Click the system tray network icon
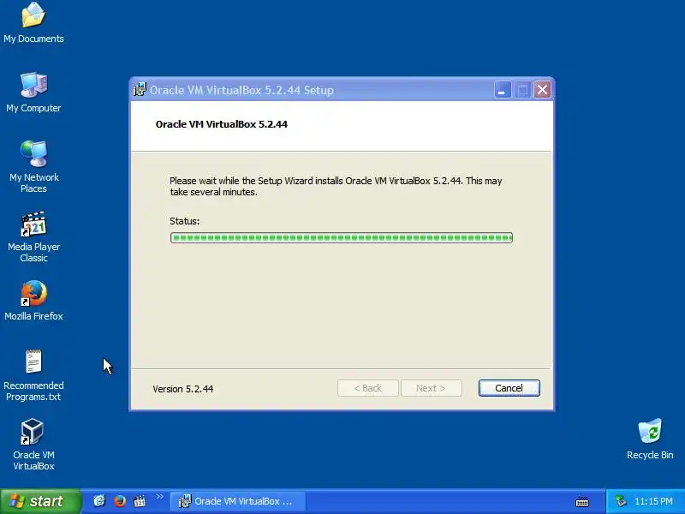The height and width of the screenshot is (514, 685). click(620, 501)
